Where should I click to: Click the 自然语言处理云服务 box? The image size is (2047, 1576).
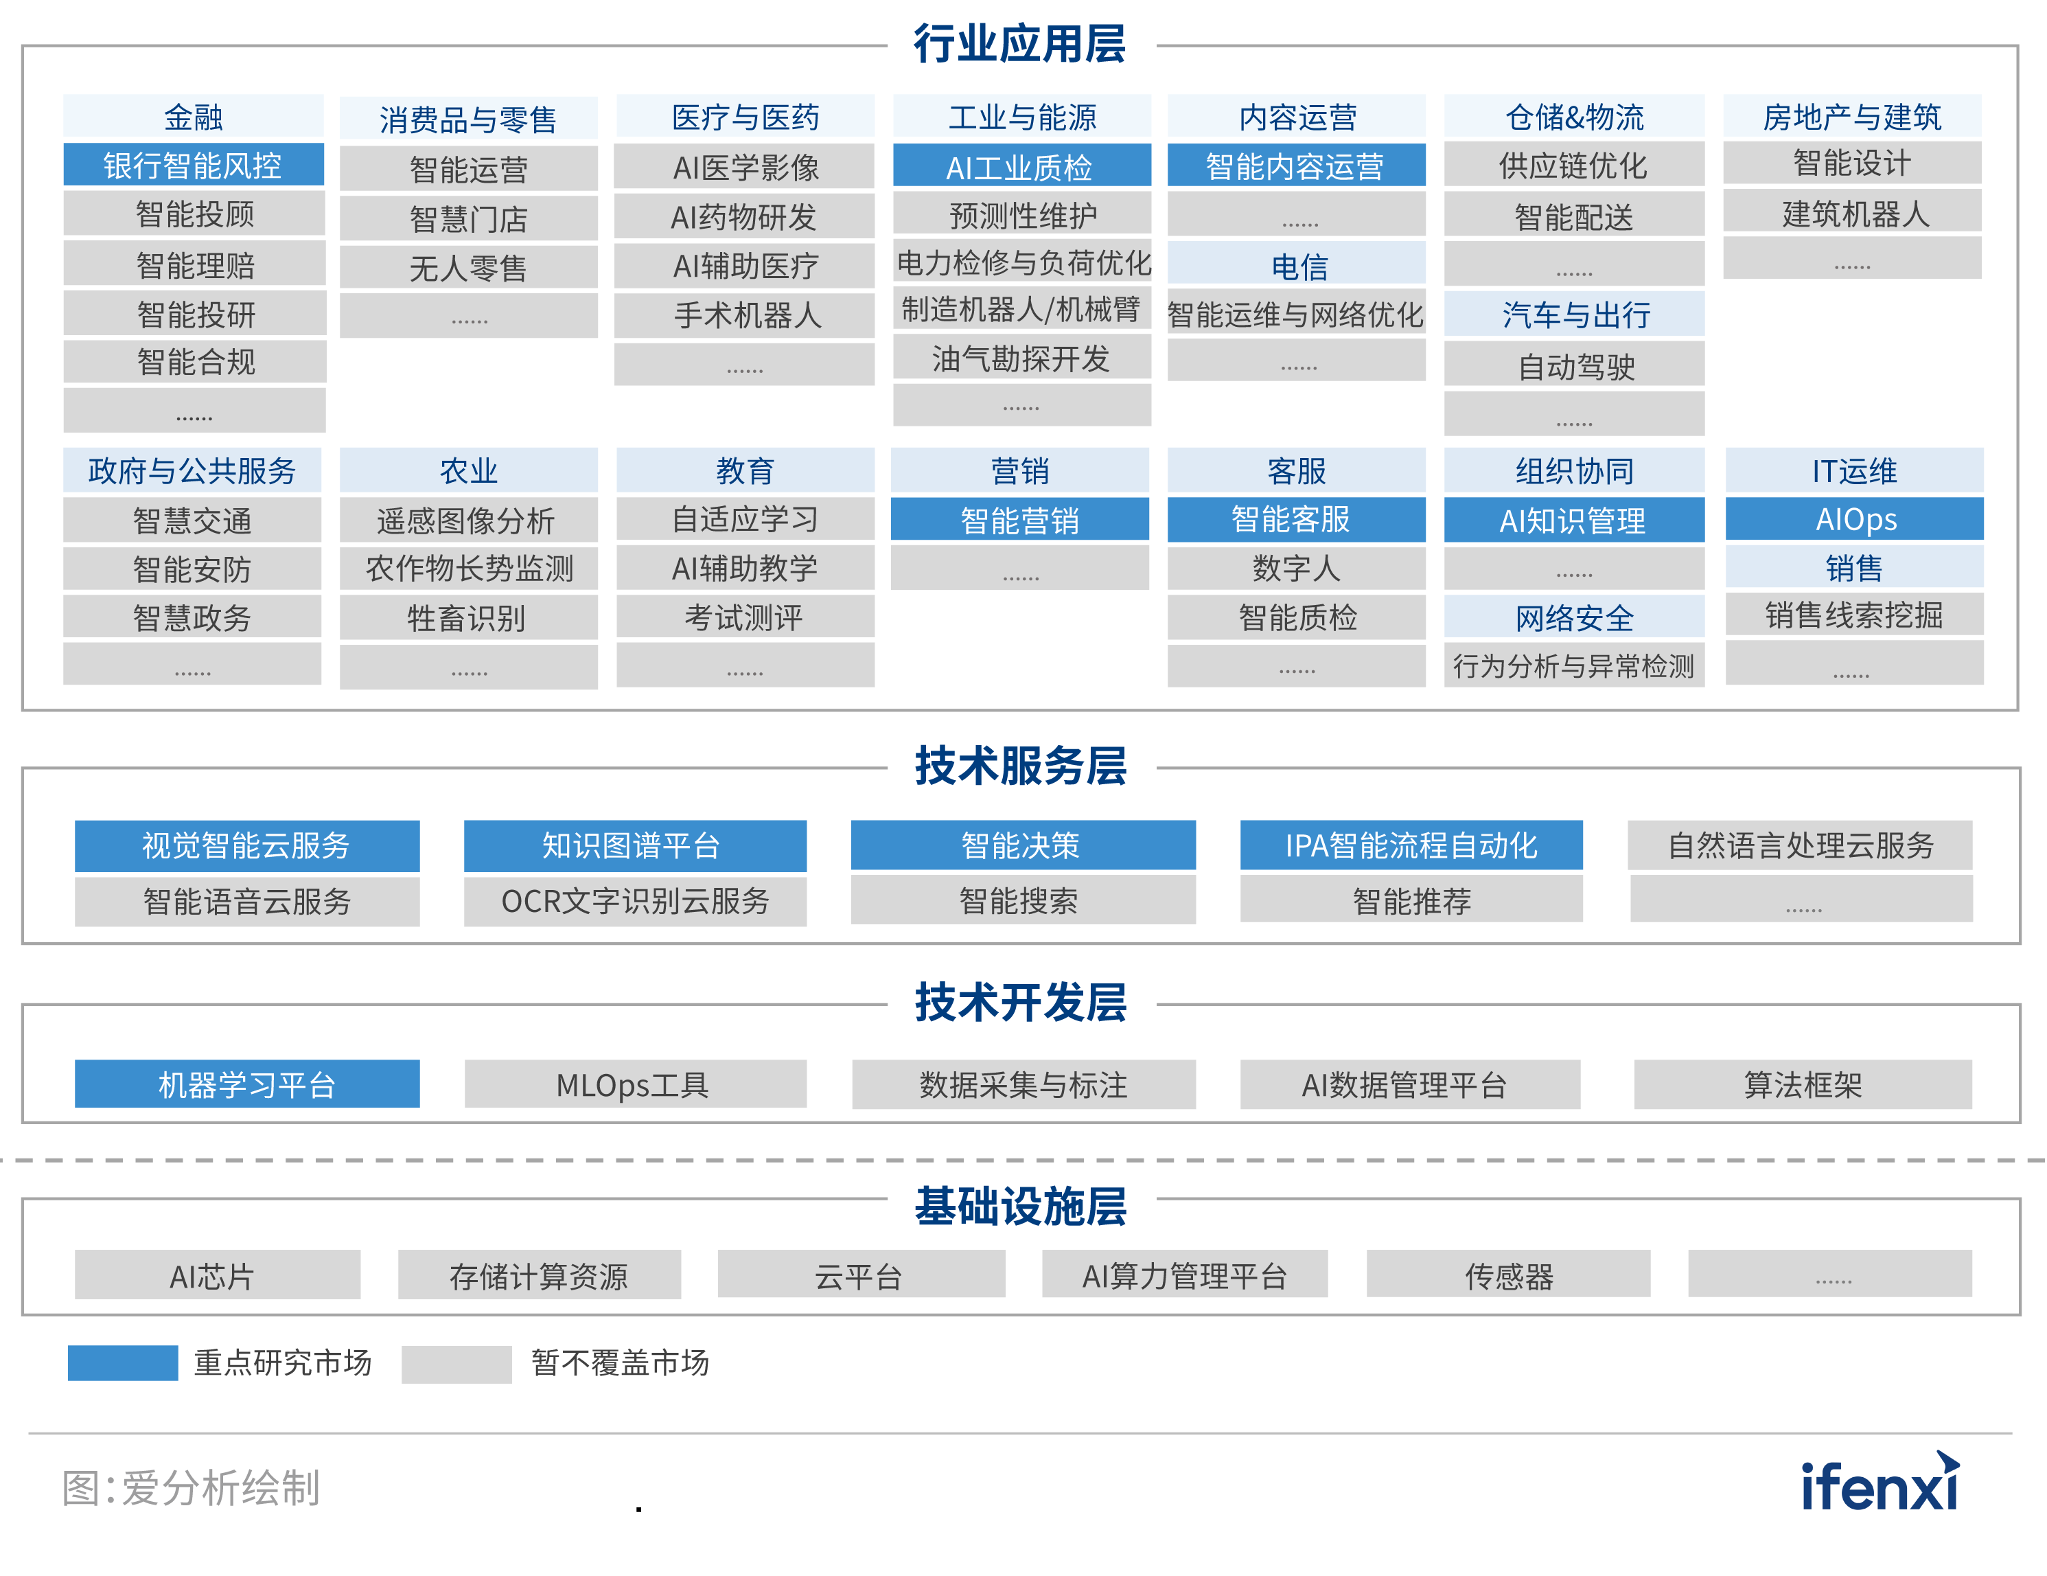[1801, 845]
